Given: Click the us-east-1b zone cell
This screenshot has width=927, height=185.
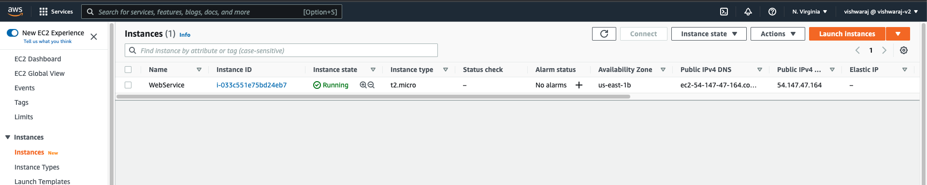Looking at the screenshot, I should [x=614, y=85].
